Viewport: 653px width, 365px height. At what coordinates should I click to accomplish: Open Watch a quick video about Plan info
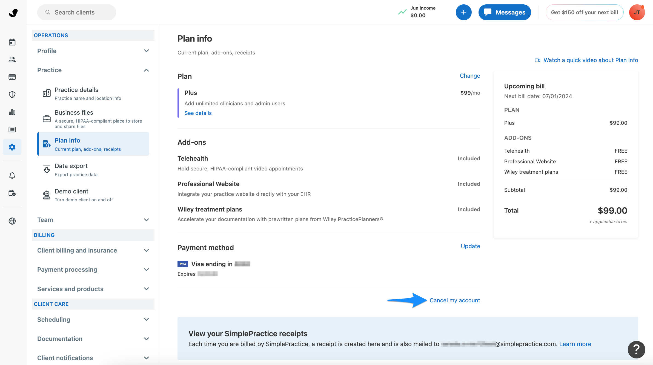(591, 60)
